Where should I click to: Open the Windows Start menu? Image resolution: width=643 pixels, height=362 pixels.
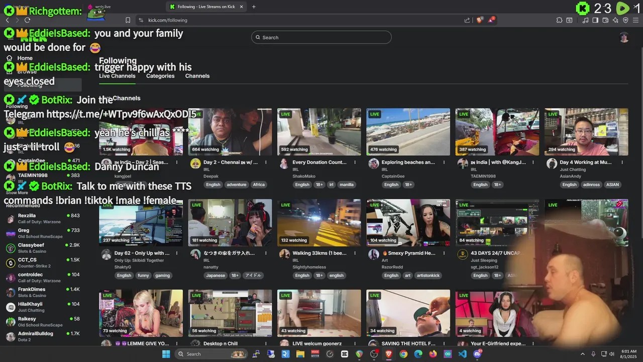(166, 354)
